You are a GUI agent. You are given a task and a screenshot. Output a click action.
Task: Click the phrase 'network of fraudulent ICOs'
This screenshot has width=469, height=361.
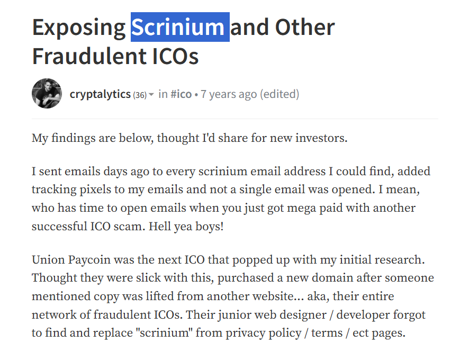[107, 314]
